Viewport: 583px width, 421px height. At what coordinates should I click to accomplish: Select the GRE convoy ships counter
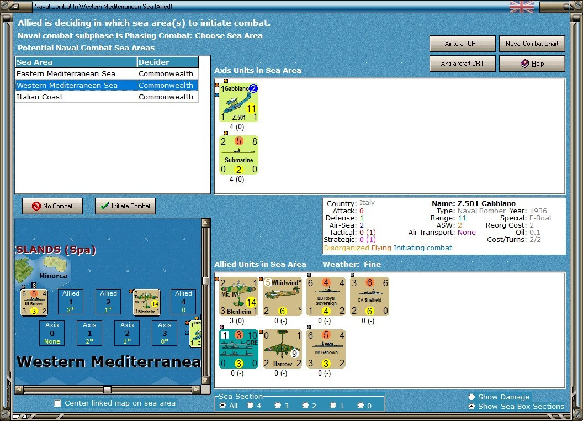click(239, 349)
